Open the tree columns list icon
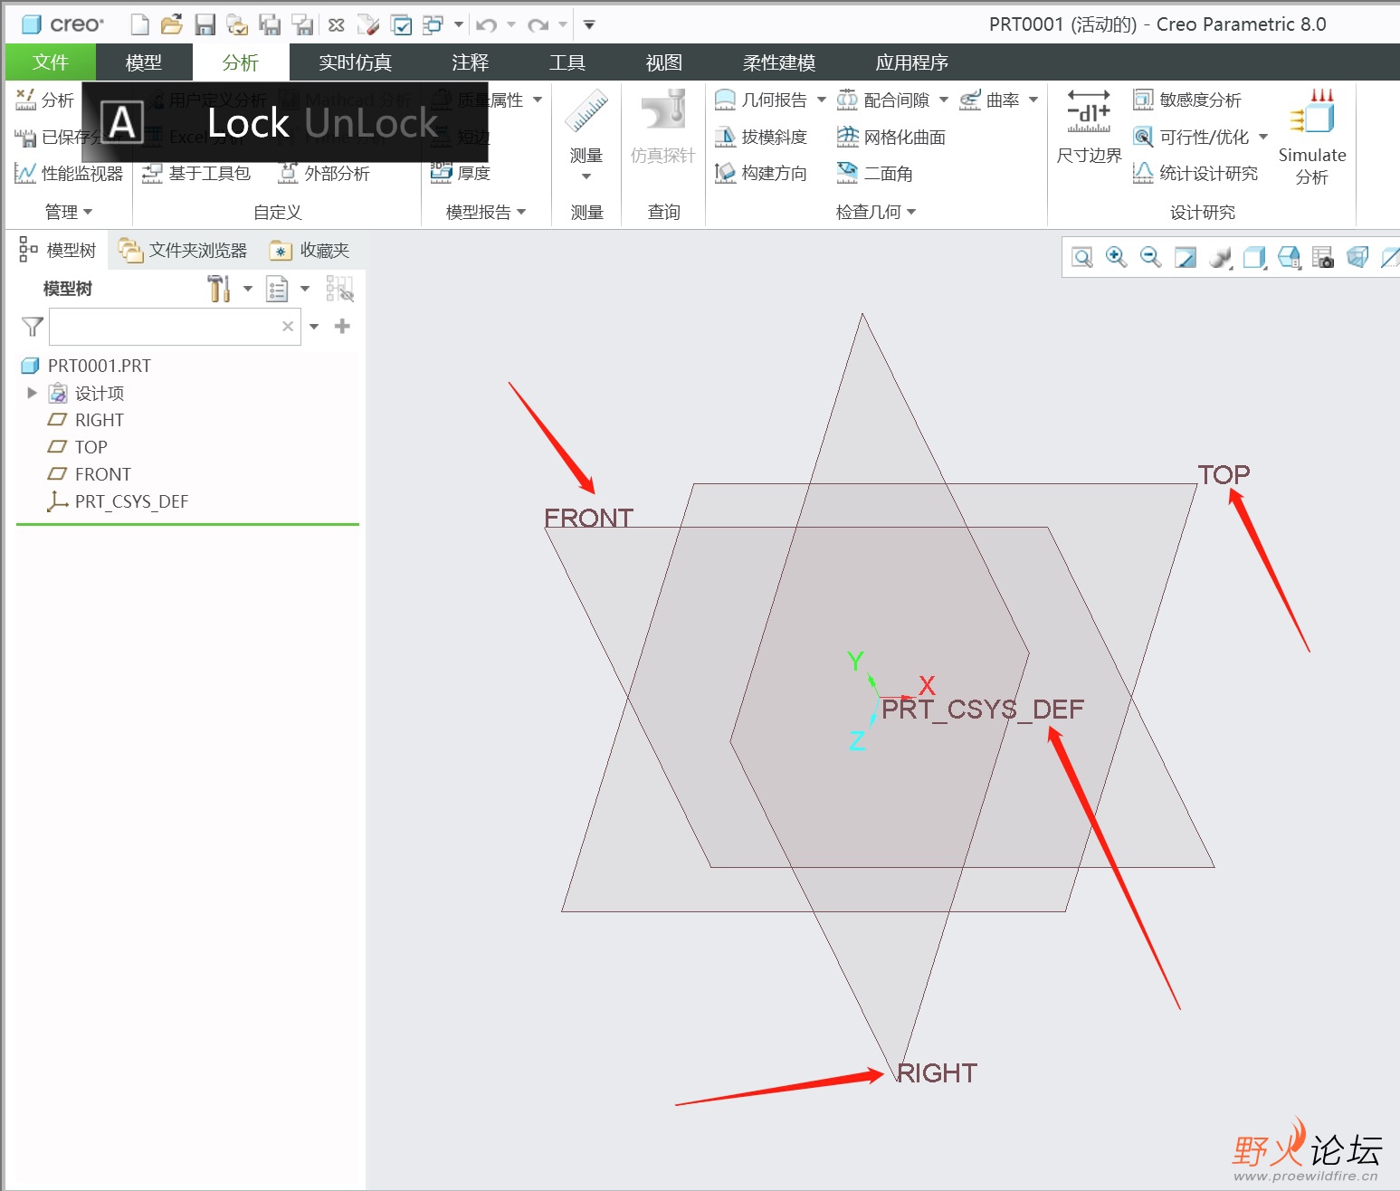The image size is (1400, 1191). (277, 289)
